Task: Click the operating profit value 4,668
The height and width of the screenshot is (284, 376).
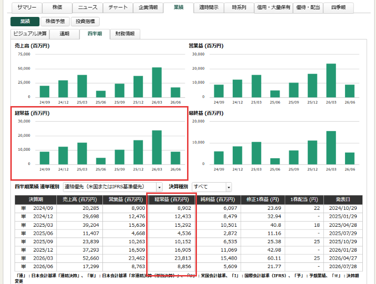Action: (x=138, y=233)
